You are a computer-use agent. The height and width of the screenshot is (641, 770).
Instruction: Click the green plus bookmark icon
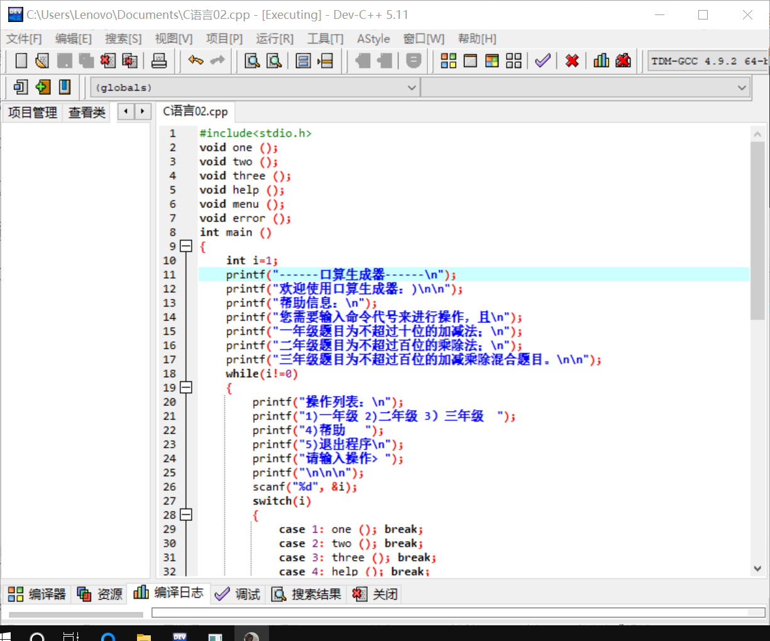[43, 87]
